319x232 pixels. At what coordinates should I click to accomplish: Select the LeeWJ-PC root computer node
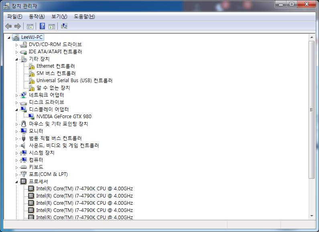coord(32,37)
